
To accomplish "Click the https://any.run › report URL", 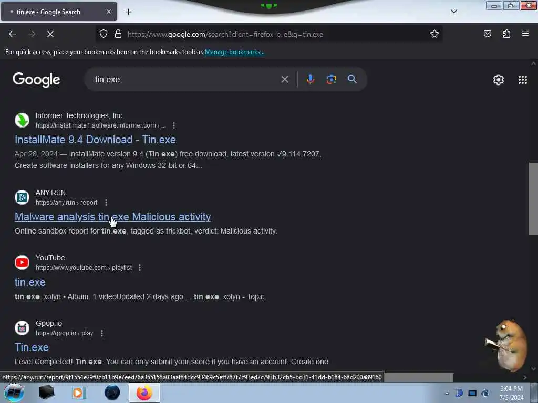I will pyautogui.click(x=67, y=203).
